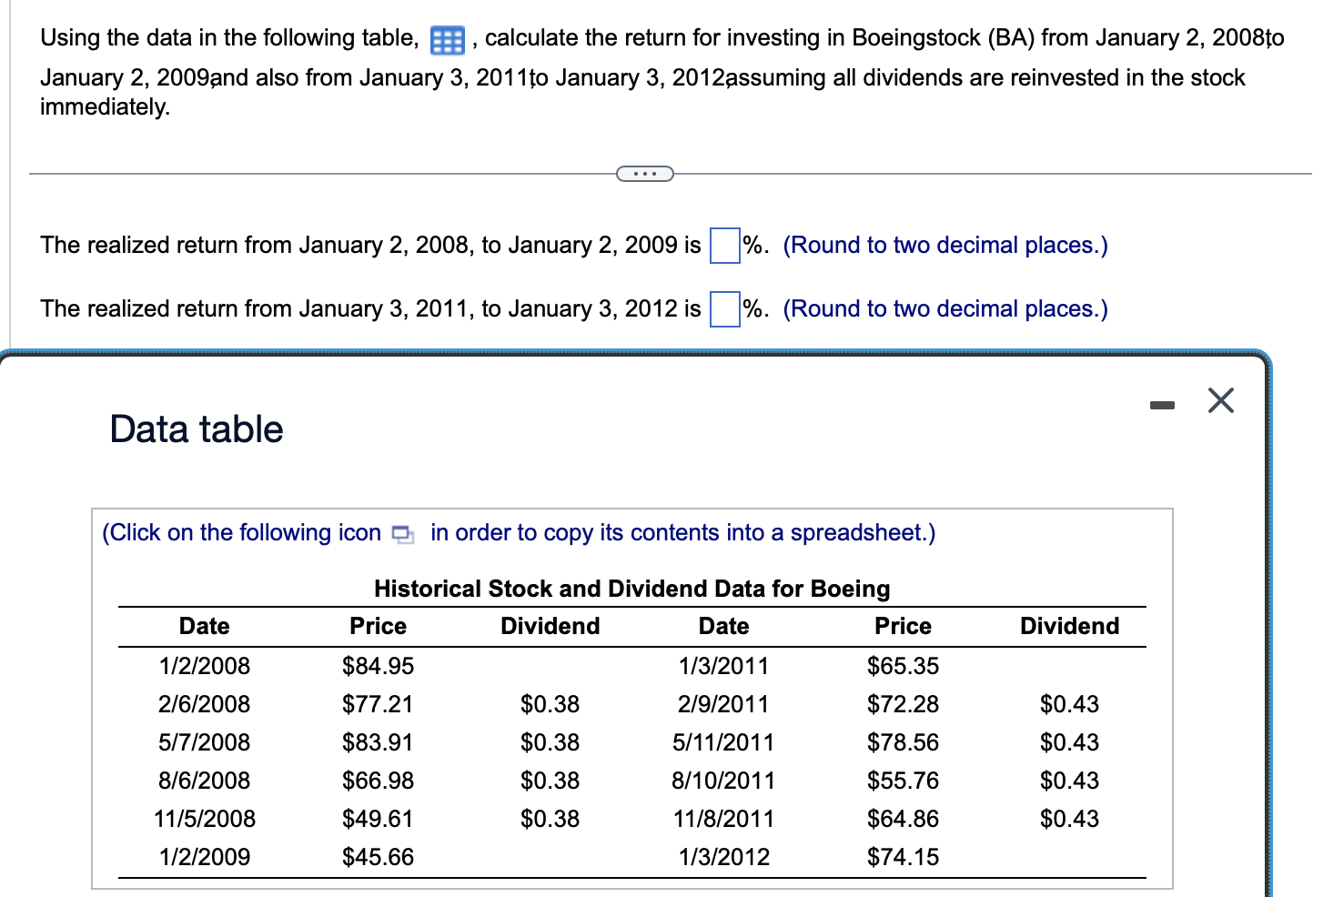Click the X icon on the Data table window
The height and width of the screenshot is (897, 1323).
[1220, 400]
